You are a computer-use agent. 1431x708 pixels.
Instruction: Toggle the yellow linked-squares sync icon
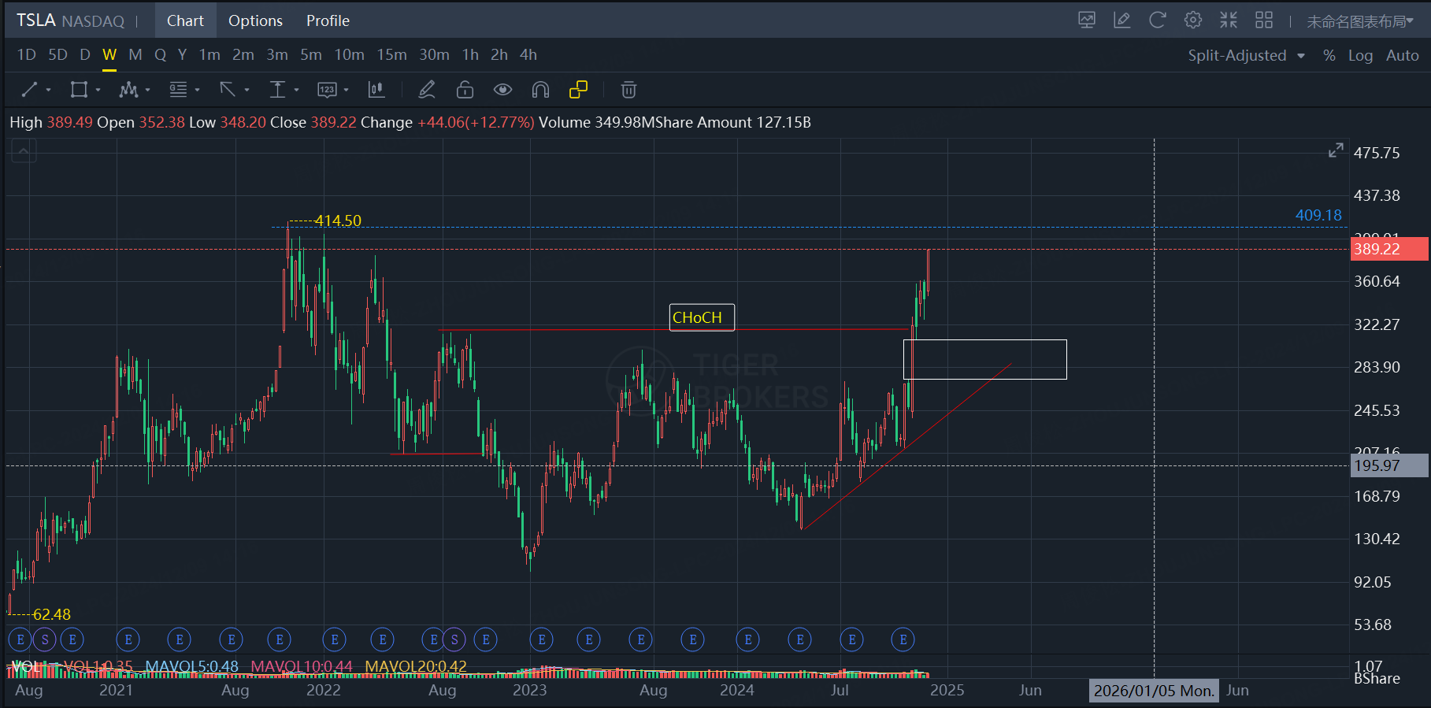point(578,90)
